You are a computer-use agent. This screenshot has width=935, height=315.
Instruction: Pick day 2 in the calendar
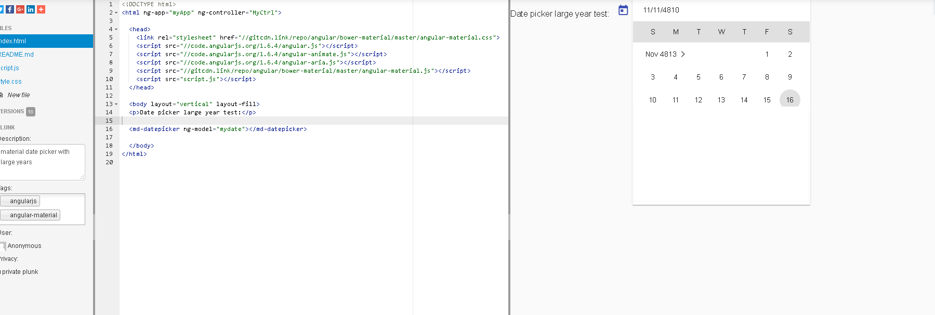tap(790, 54)
